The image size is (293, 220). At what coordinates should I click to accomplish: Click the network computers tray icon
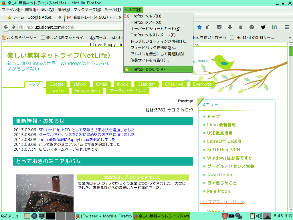[x=238, y=216]
